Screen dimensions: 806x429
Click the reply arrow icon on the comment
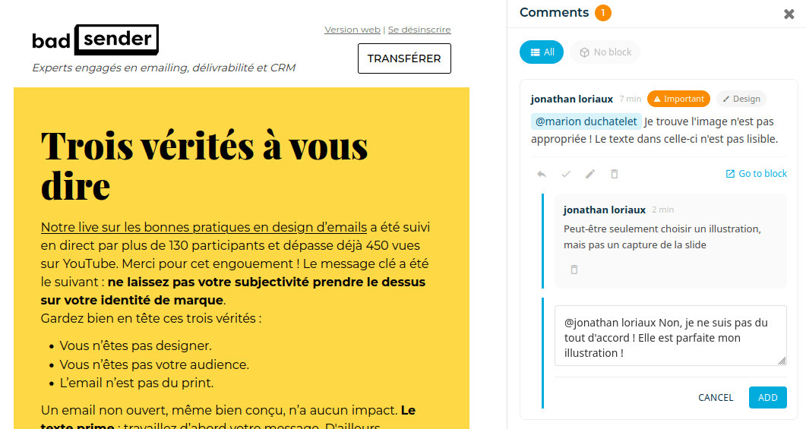coord(542,174)
